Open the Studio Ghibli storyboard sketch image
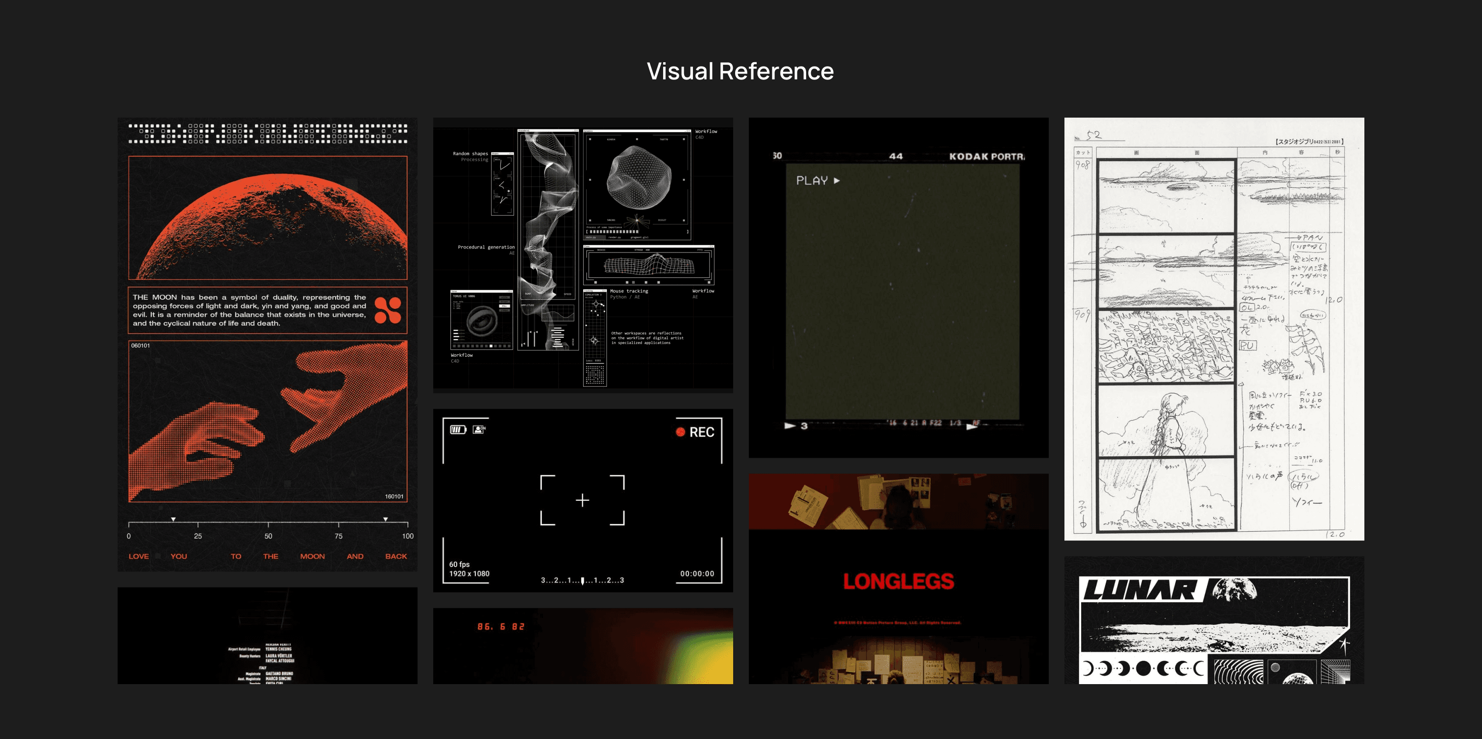The height and width of the screenshot is (739, 1482). click(x=1214, y=329)
